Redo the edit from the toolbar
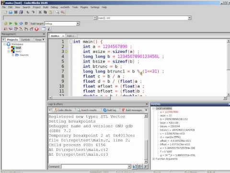This screenshot has width=230, height=173. click(33, 12)
